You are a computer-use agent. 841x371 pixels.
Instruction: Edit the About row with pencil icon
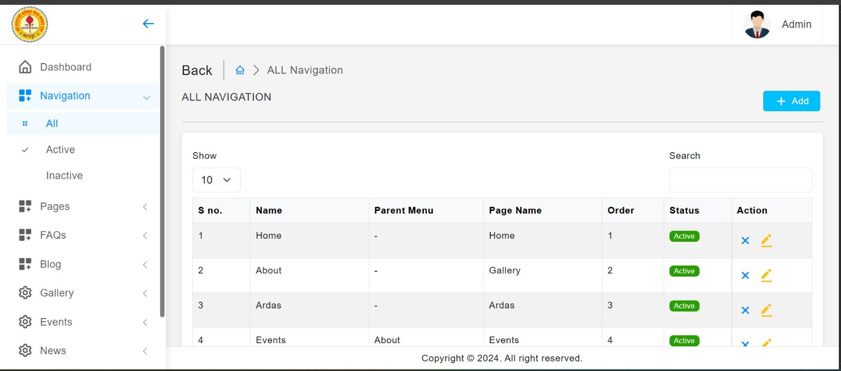click(766, 275)
